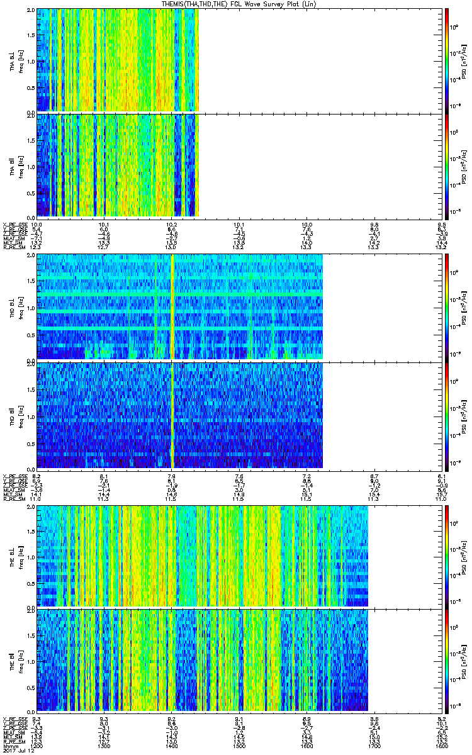Image resolution: width=472 pixels, height=755 pixels.
Task: Click the 1600 time tick label
Action: tap(307, 746)
